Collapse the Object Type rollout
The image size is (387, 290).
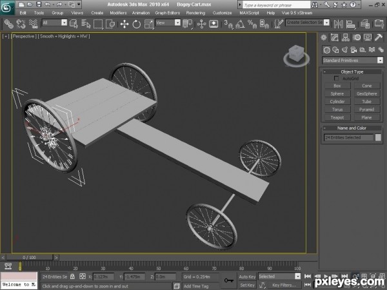point(352,72)
